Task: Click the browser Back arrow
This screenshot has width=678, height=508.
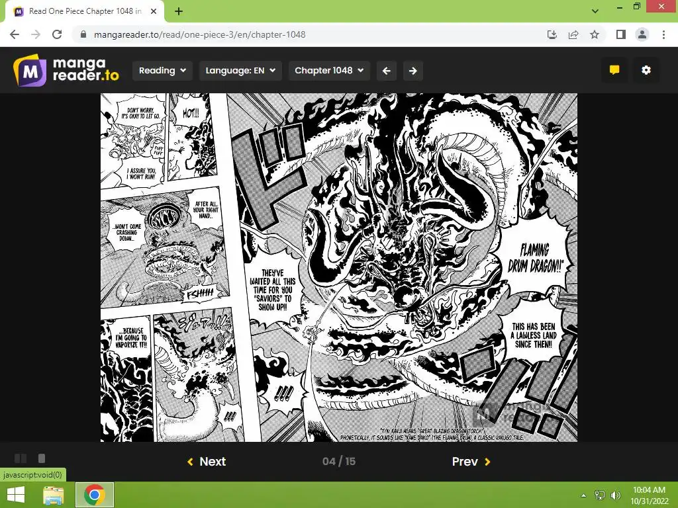Action: [15, 34]
